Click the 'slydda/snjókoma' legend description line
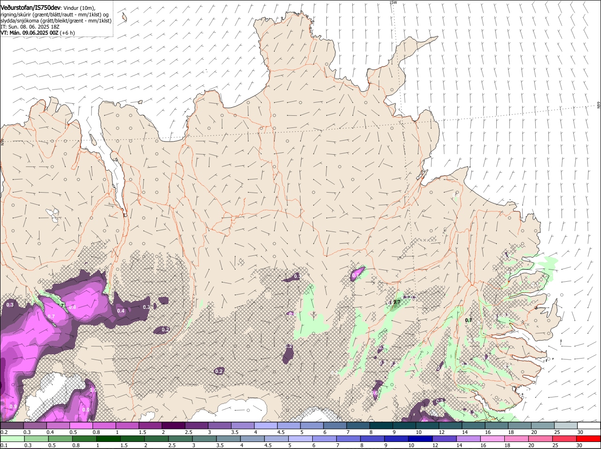The height and width of the screenshot is (449, 601). 56,21
